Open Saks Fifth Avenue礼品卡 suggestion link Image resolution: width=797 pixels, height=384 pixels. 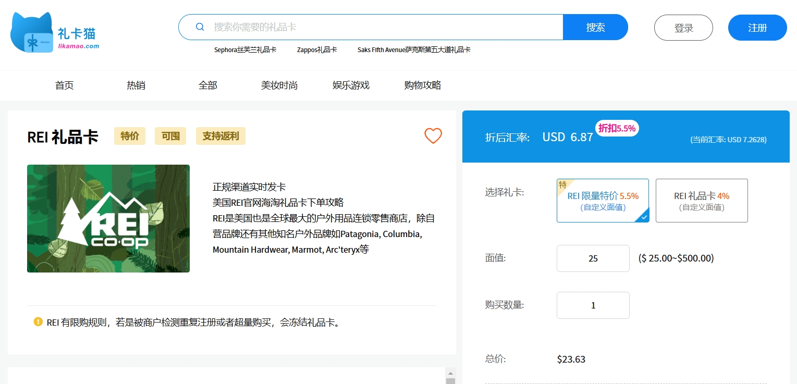point(414,50)
